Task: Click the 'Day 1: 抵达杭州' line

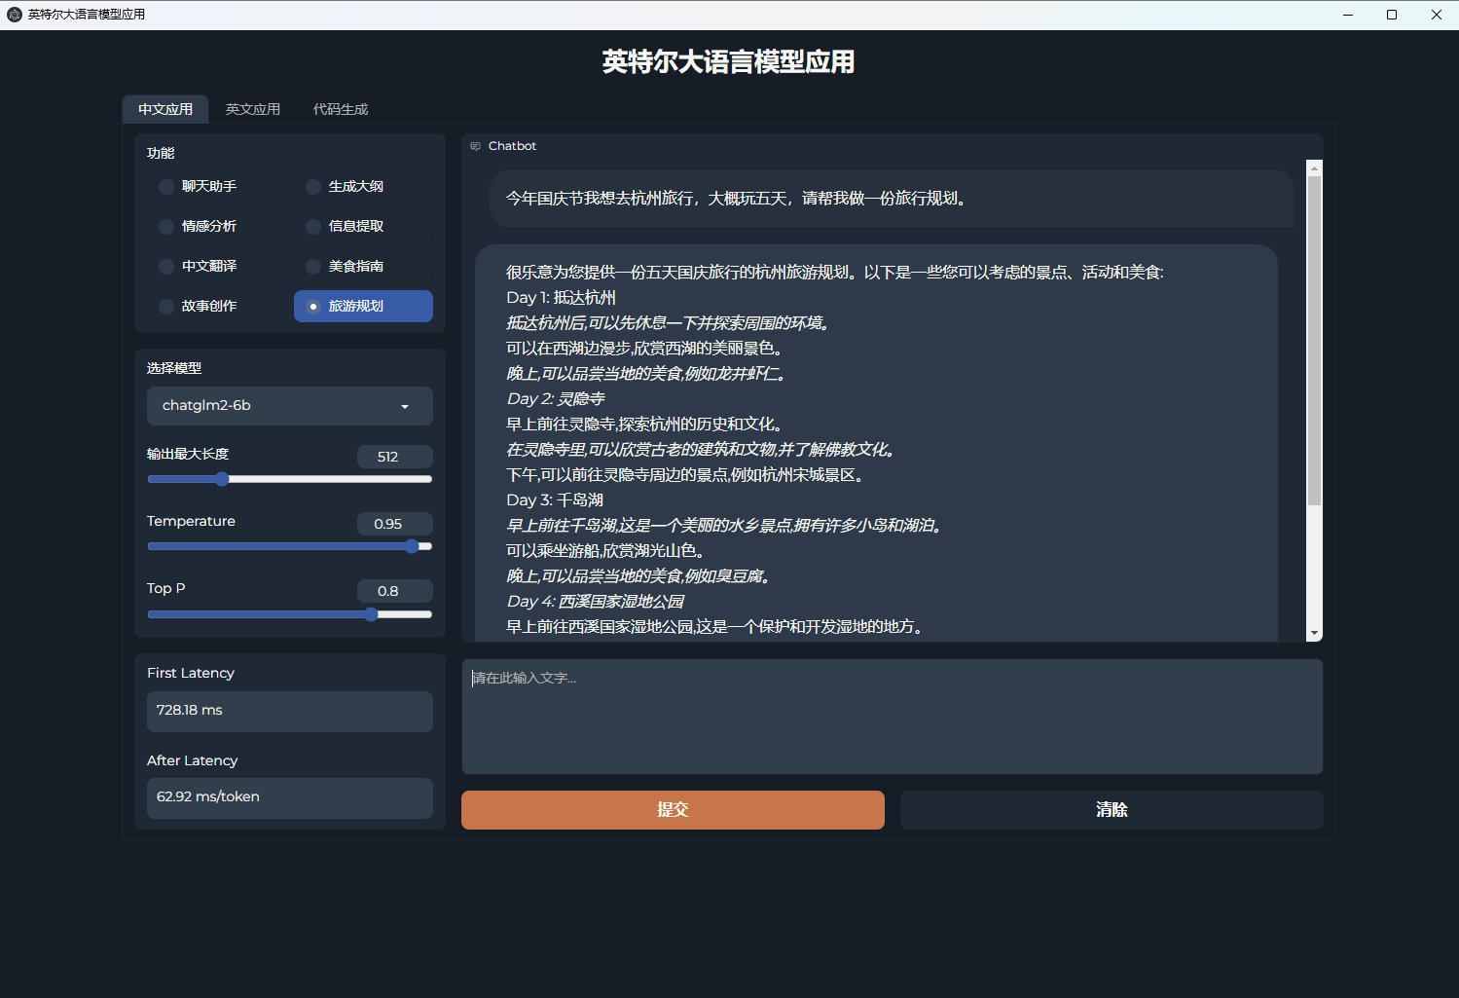Action: point(561,298)
